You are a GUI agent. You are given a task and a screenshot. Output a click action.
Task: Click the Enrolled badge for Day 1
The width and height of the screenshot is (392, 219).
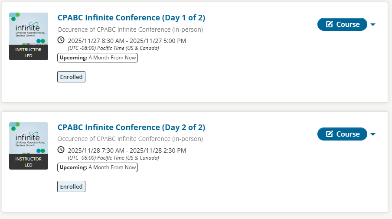tap(71, 77)
